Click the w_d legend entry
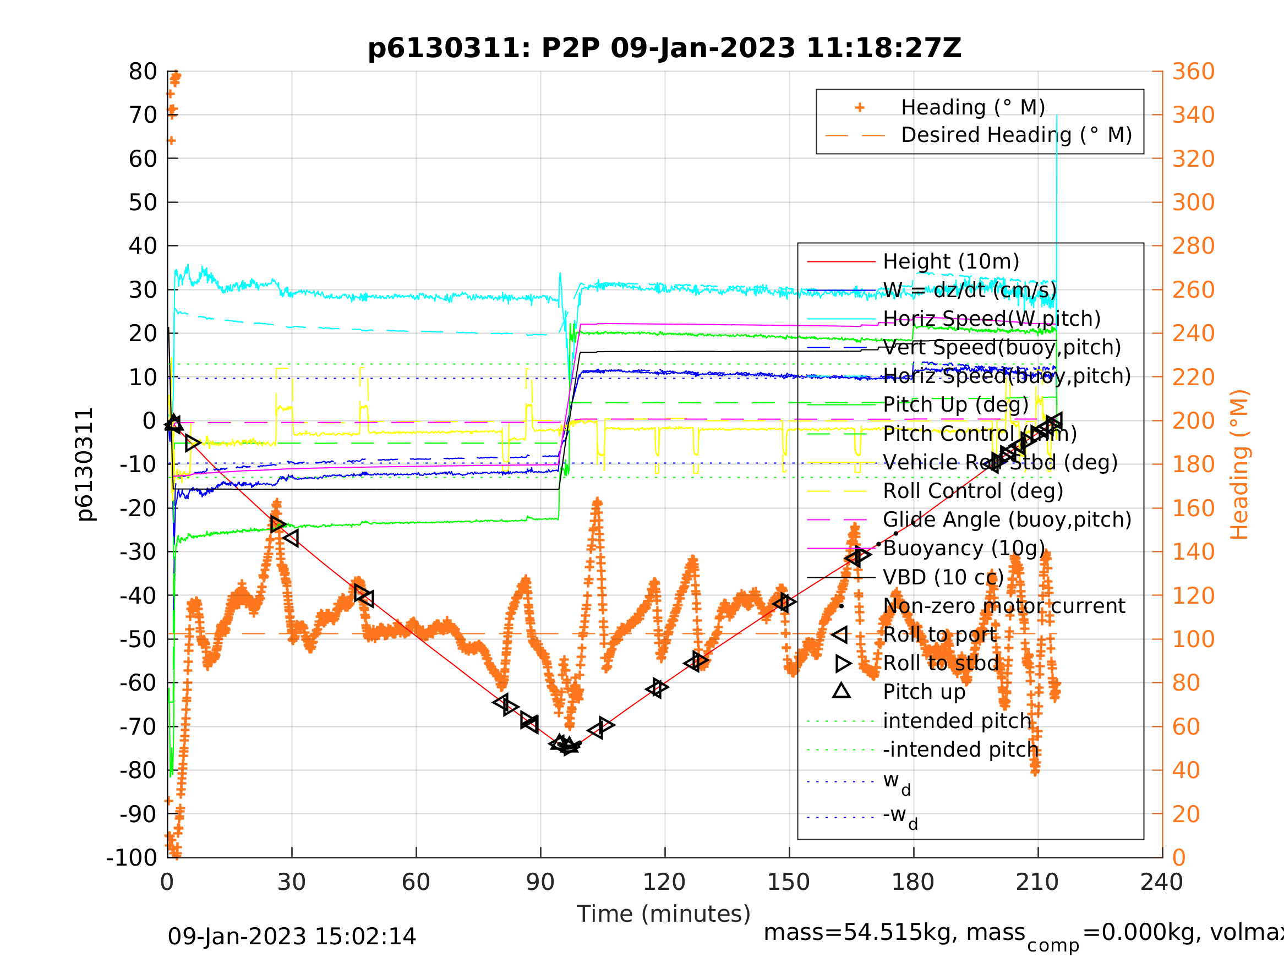Image resolution: width=1284 pixels, height=963 pixels. [897, 783]
